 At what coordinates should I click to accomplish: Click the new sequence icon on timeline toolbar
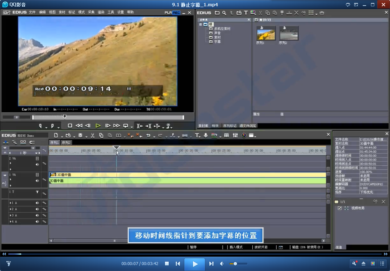pos(56,135)
